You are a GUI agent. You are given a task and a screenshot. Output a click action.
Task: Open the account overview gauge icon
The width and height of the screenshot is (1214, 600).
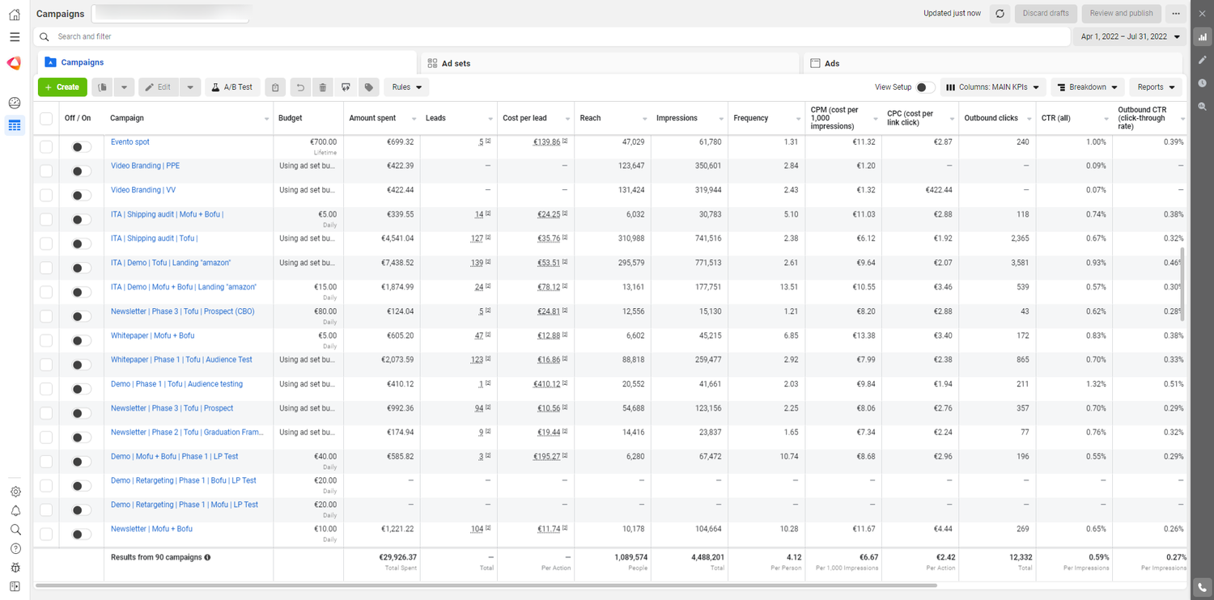tap(15, 103)
